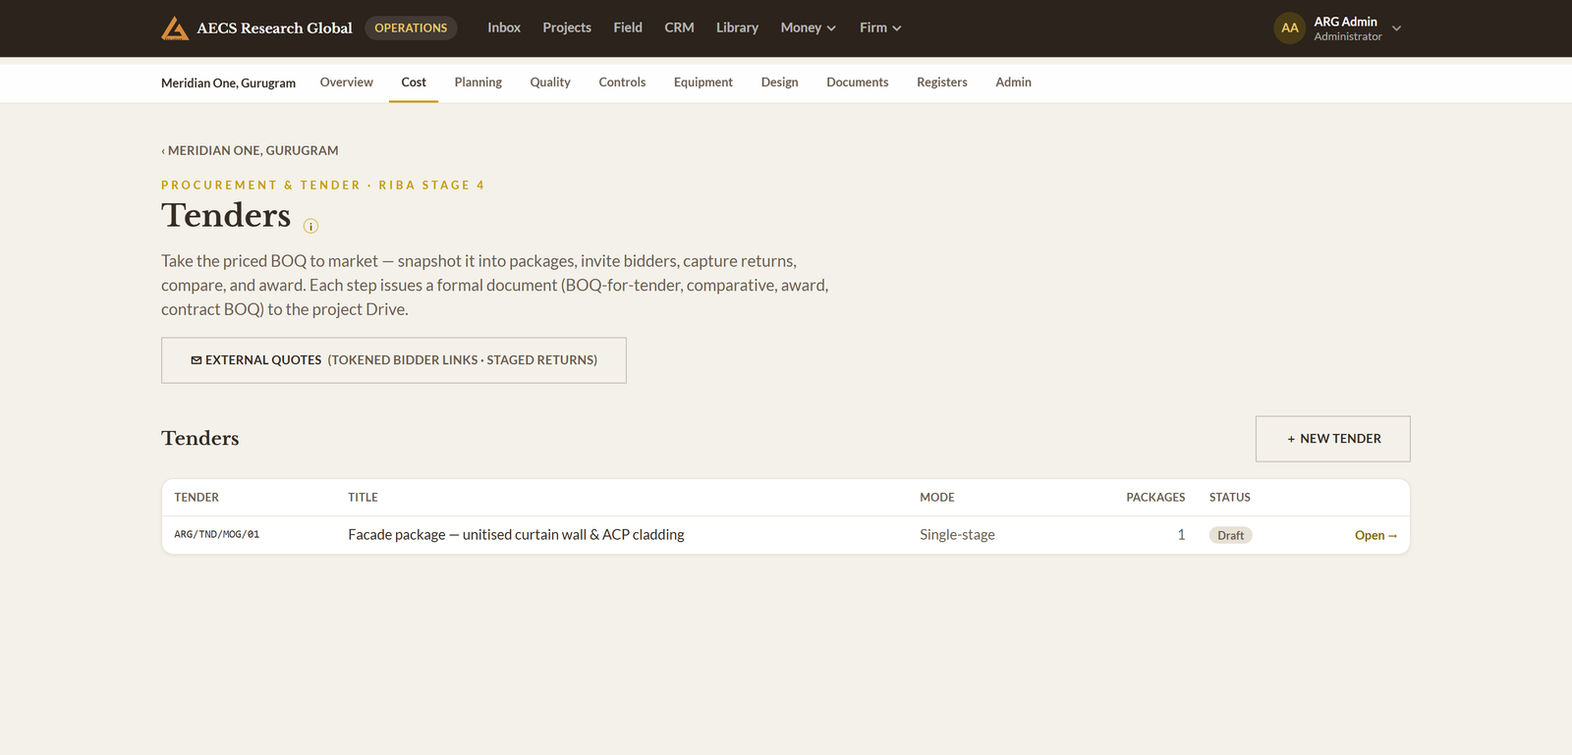Open the project Admin tab

point(1013,82)
